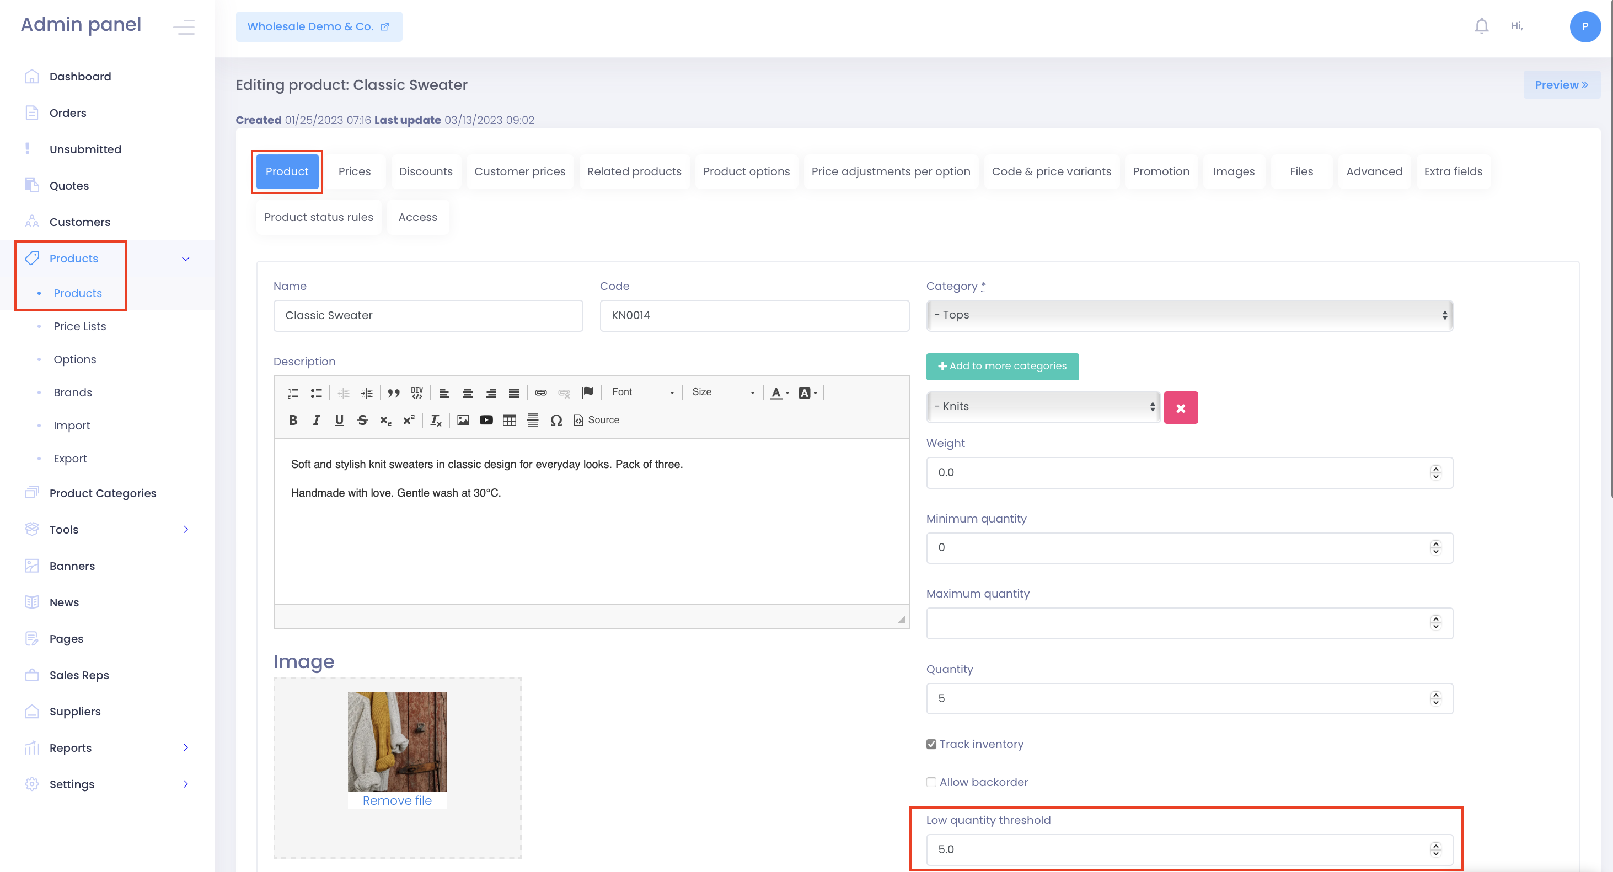Click the Remove file link
Viewport: 1613px width, 872px height.
point(397,800)
